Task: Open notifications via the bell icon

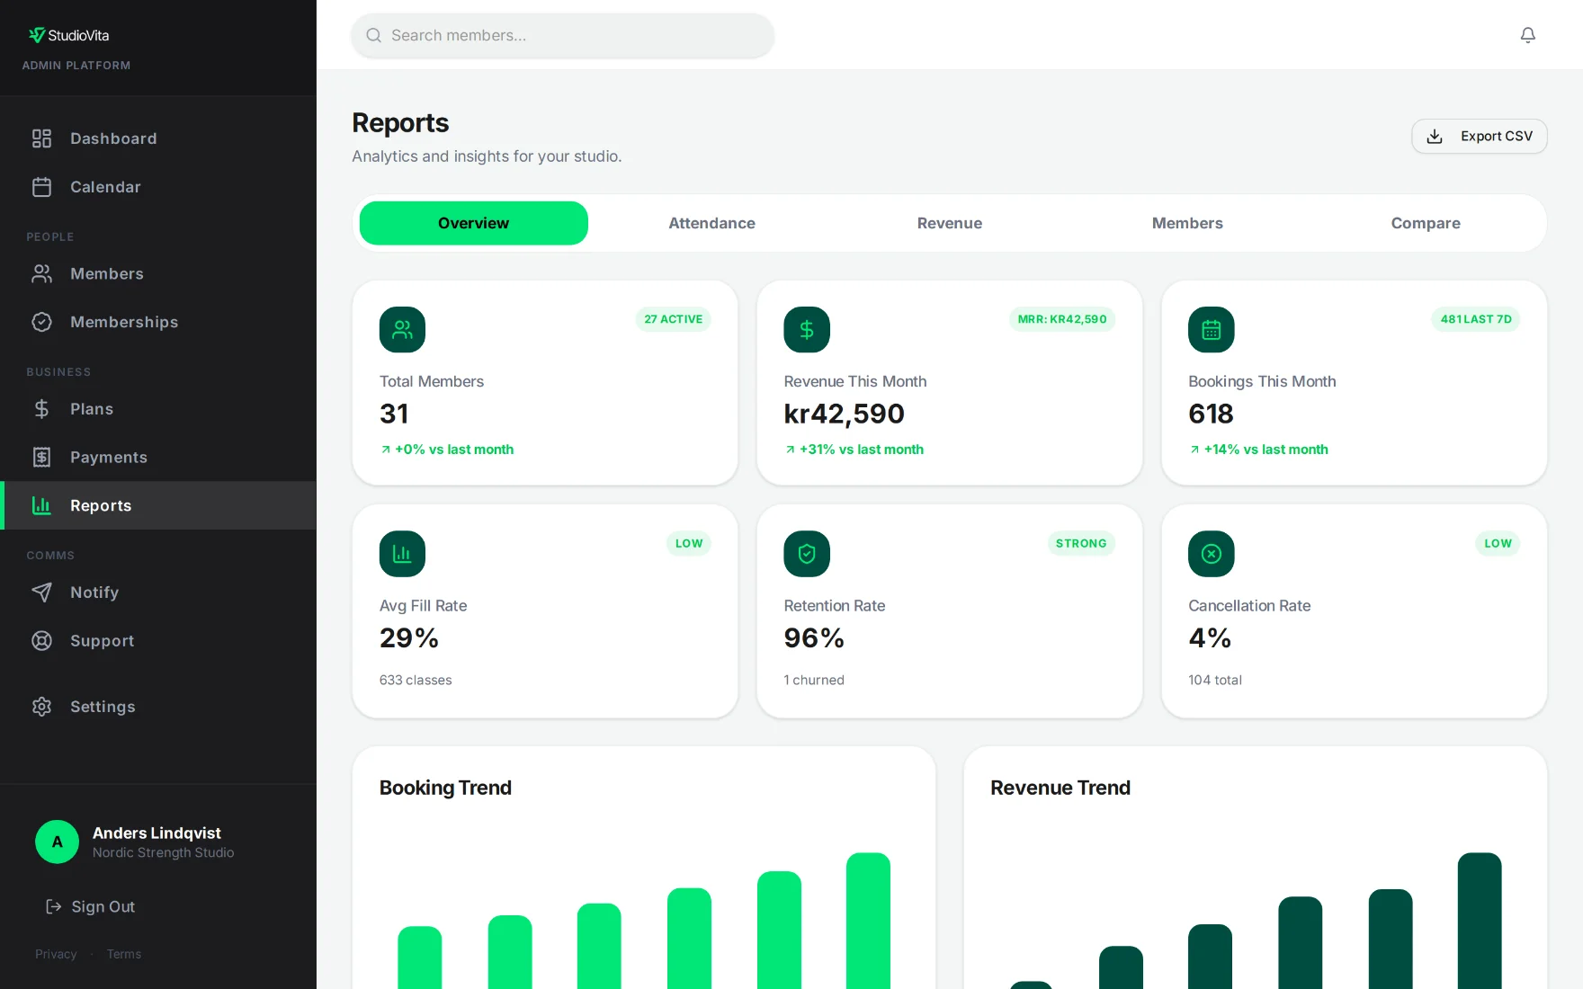Action: point(1528,35)
